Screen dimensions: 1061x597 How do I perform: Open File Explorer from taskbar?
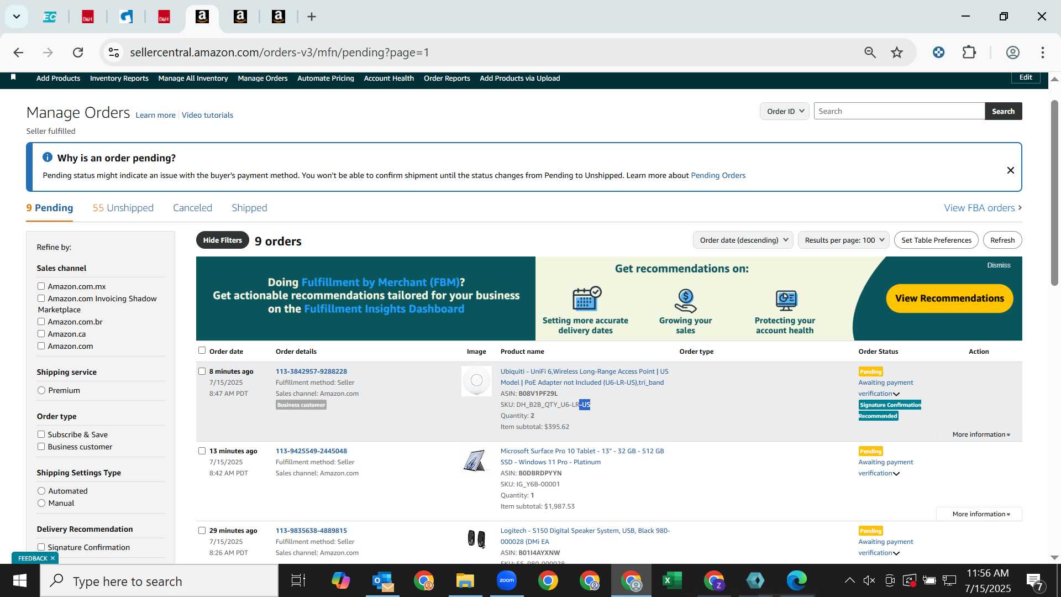click(x=465, y=580)
